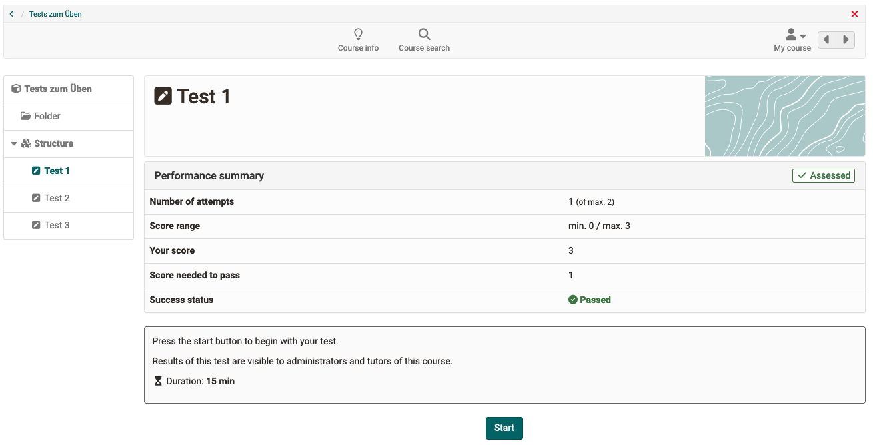Click the pencil icon beside Test 1 title
The image size is (873, 445).
point(163,95)
